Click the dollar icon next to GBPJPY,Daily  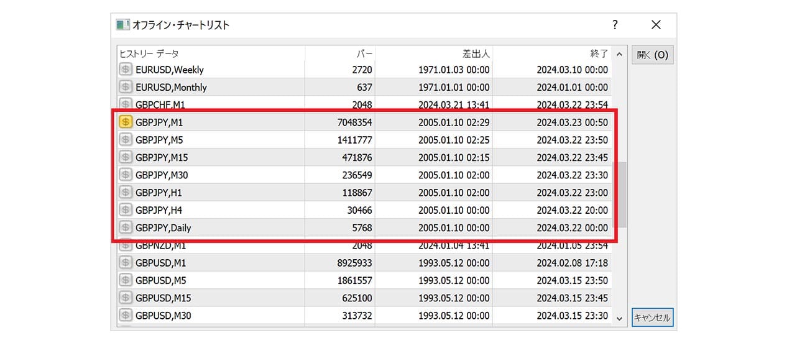click(x=125, y=227)
